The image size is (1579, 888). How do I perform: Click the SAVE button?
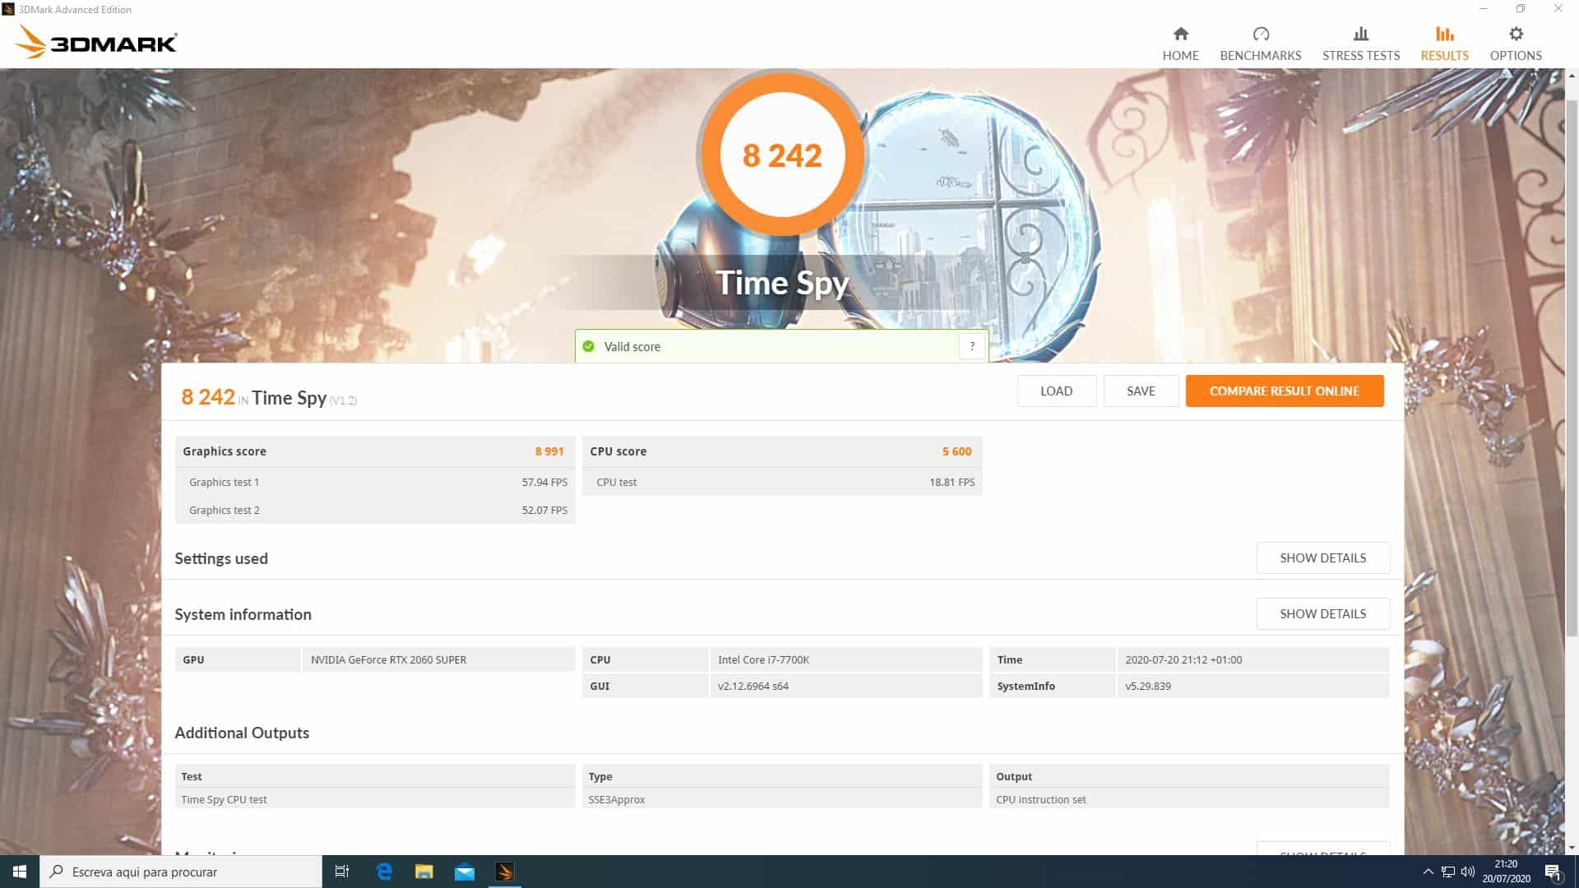point(1141,391)
